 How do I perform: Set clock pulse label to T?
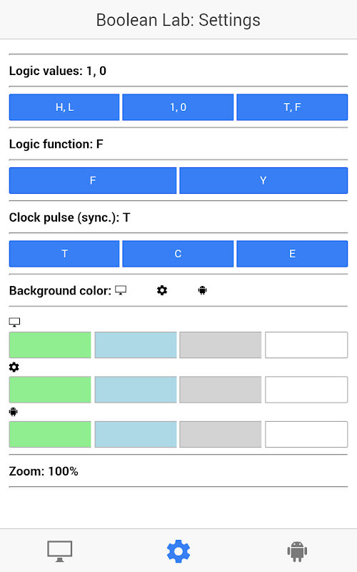tap(64, 254)
